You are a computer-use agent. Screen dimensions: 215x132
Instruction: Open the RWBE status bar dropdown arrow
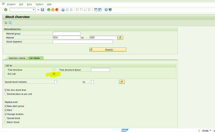pyautogui.click(x=210, y=131)
